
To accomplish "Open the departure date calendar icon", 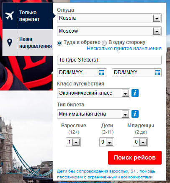I will [x=101, y=72].
